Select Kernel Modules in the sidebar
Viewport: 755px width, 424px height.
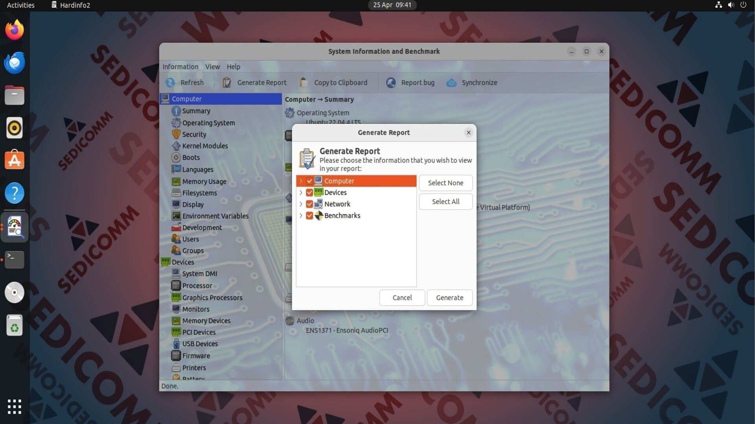(x=205, y=146)
